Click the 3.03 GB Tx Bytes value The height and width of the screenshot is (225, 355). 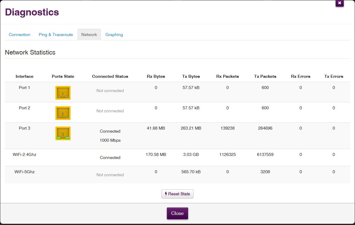point(191,154)
